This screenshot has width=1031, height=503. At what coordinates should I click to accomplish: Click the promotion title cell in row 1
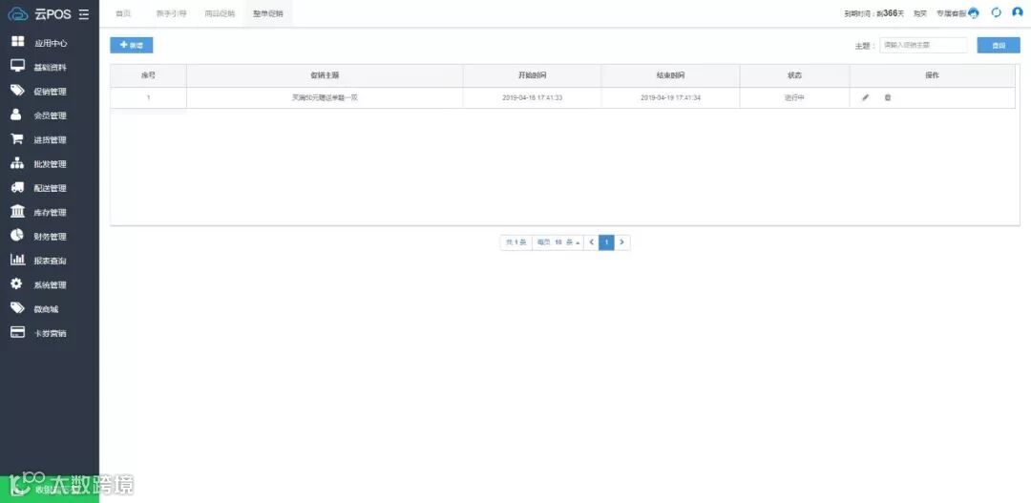click(325, 98)
